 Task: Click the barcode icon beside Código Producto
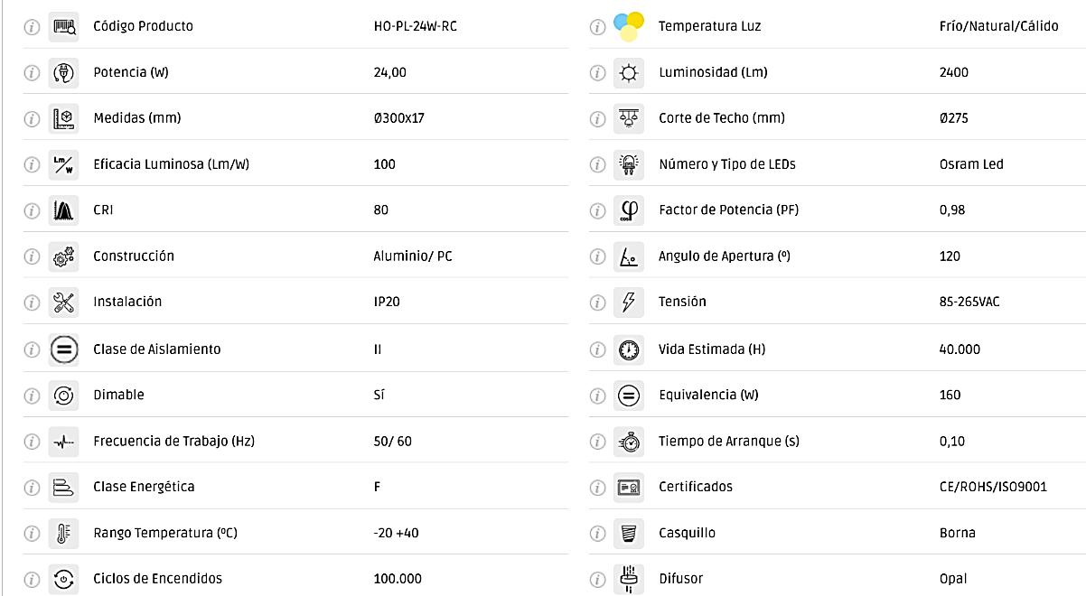pyautogui.click(x=63, y=26)
